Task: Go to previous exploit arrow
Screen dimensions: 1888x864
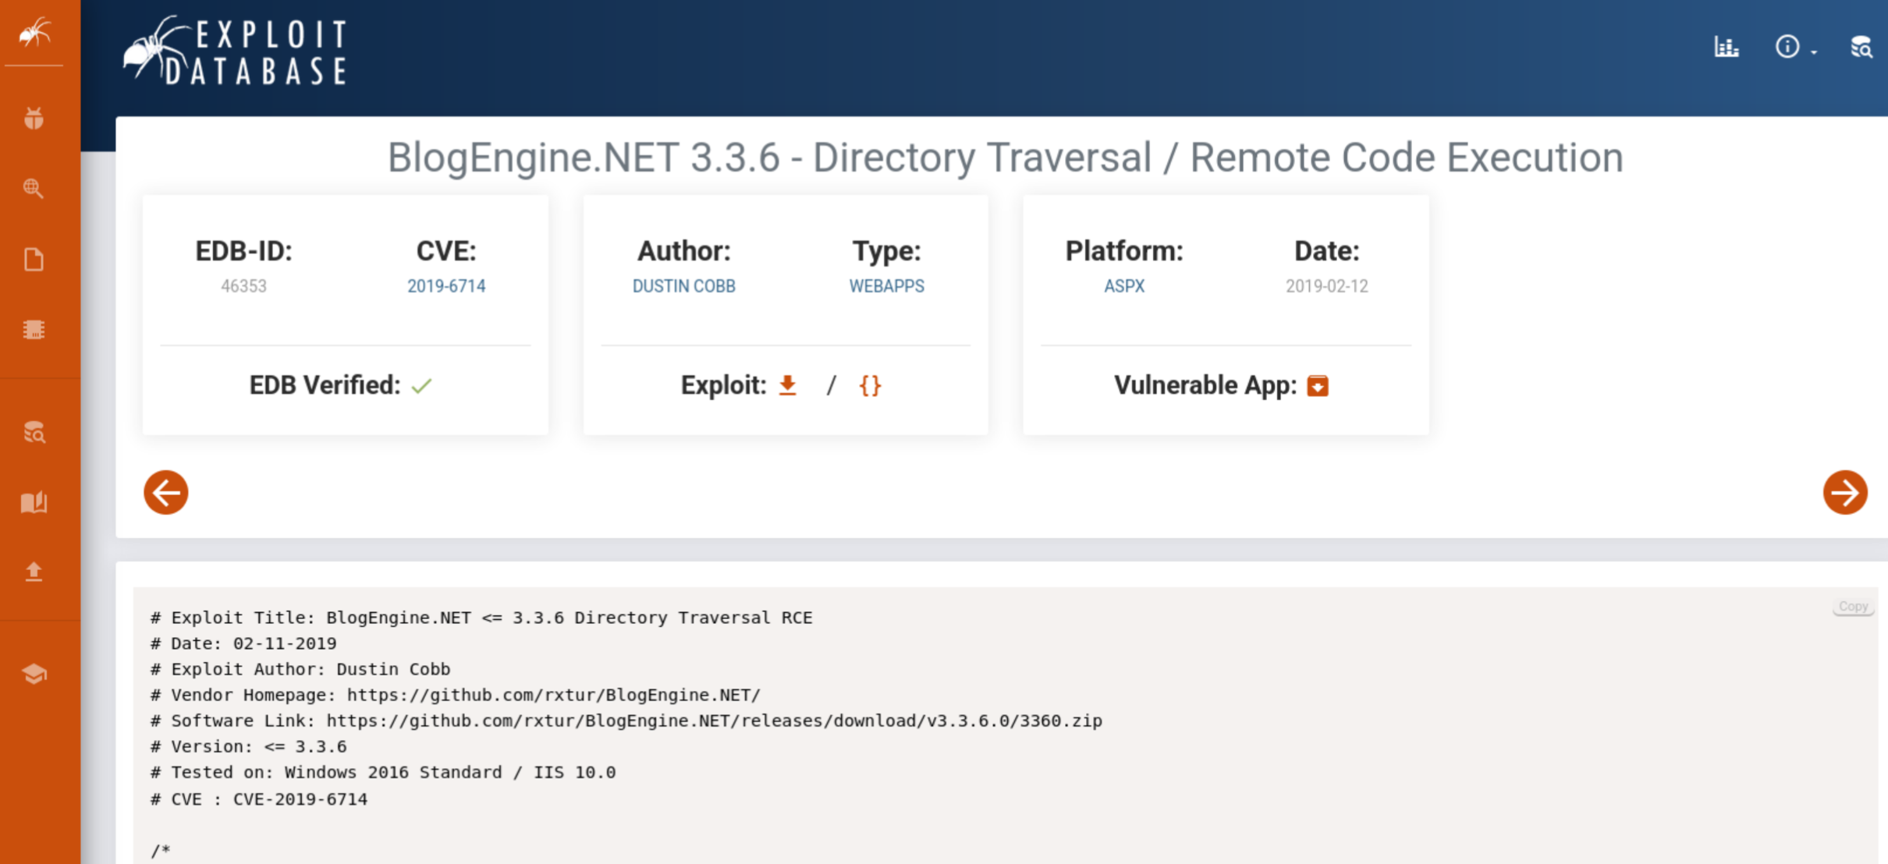Action: (166, 492)
